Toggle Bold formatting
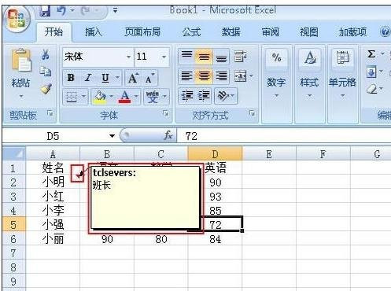Screen dimensions: 391x291 71,78
